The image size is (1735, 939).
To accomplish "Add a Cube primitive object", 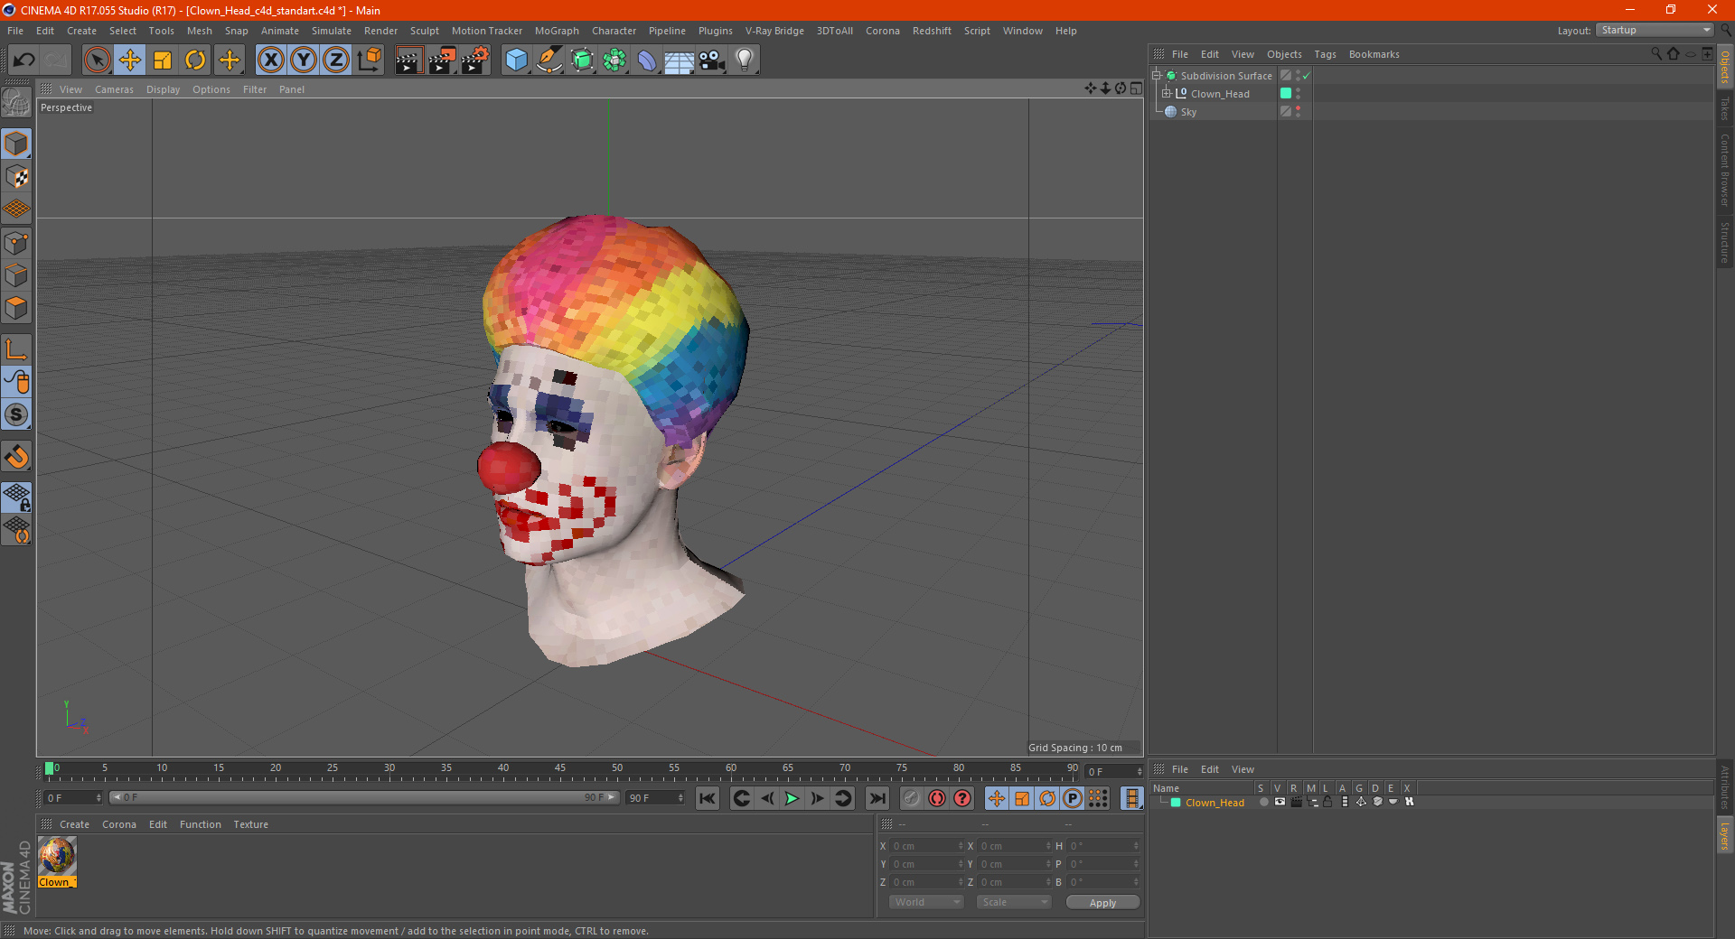I will pyautogui.click(x=516, y=60).
